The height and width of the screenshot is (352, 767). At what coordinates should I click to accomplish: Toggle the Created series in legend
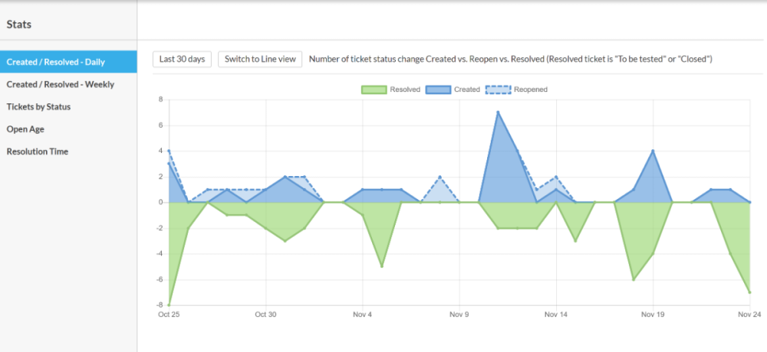438,90
